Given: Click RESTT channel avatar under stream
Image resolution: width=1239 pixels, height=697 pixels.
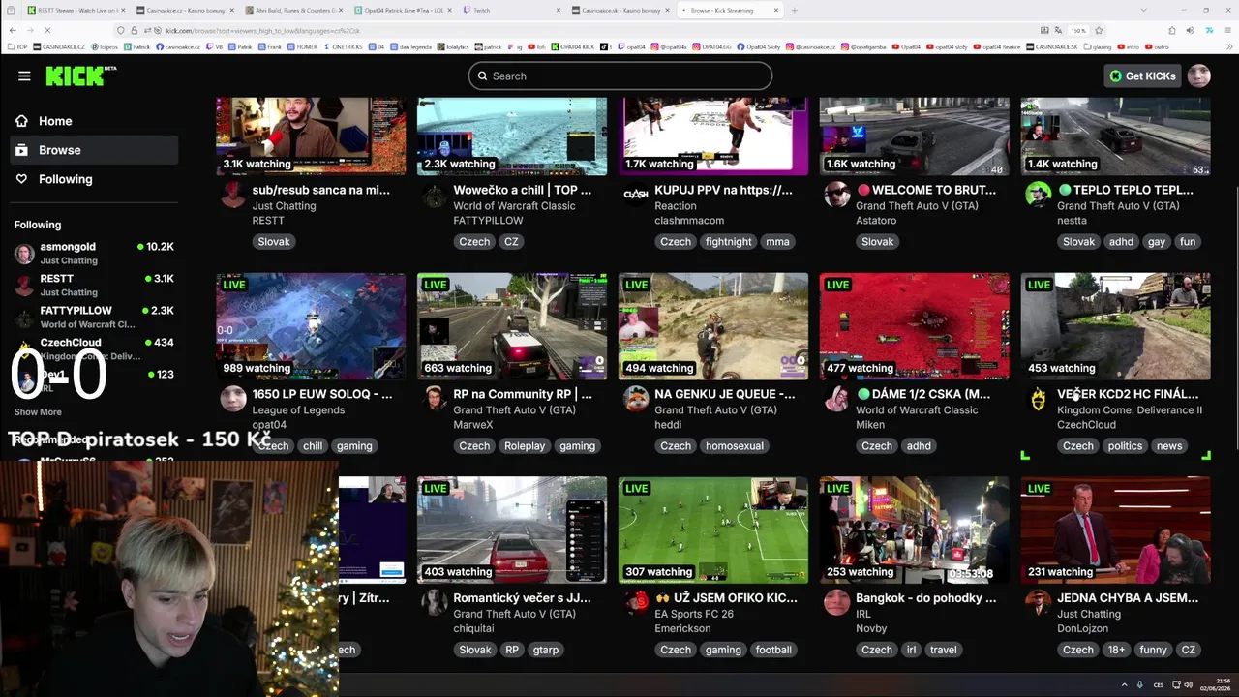Looking at the screenshot, I should pos(233,197).
